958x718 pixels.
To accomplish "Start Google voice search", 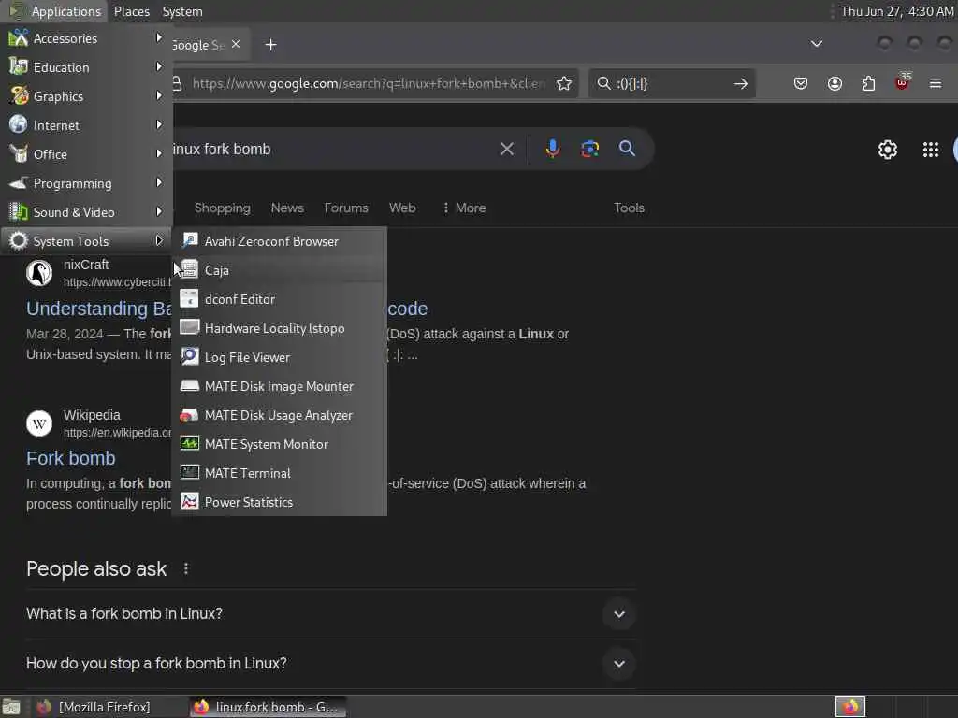I will point(552,149).
